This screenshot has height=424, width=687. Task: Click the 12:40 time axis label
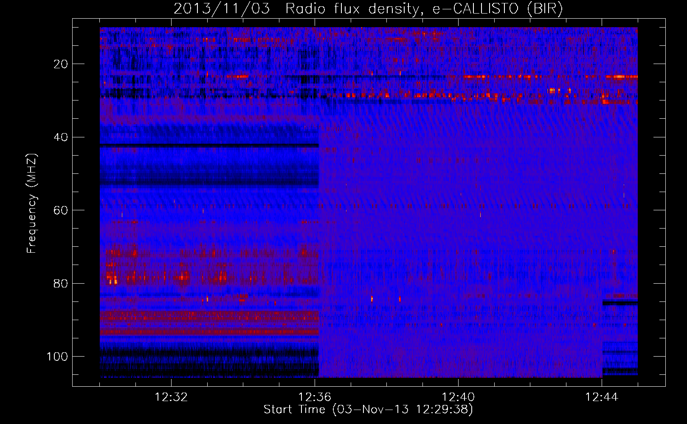coord(458,397)
